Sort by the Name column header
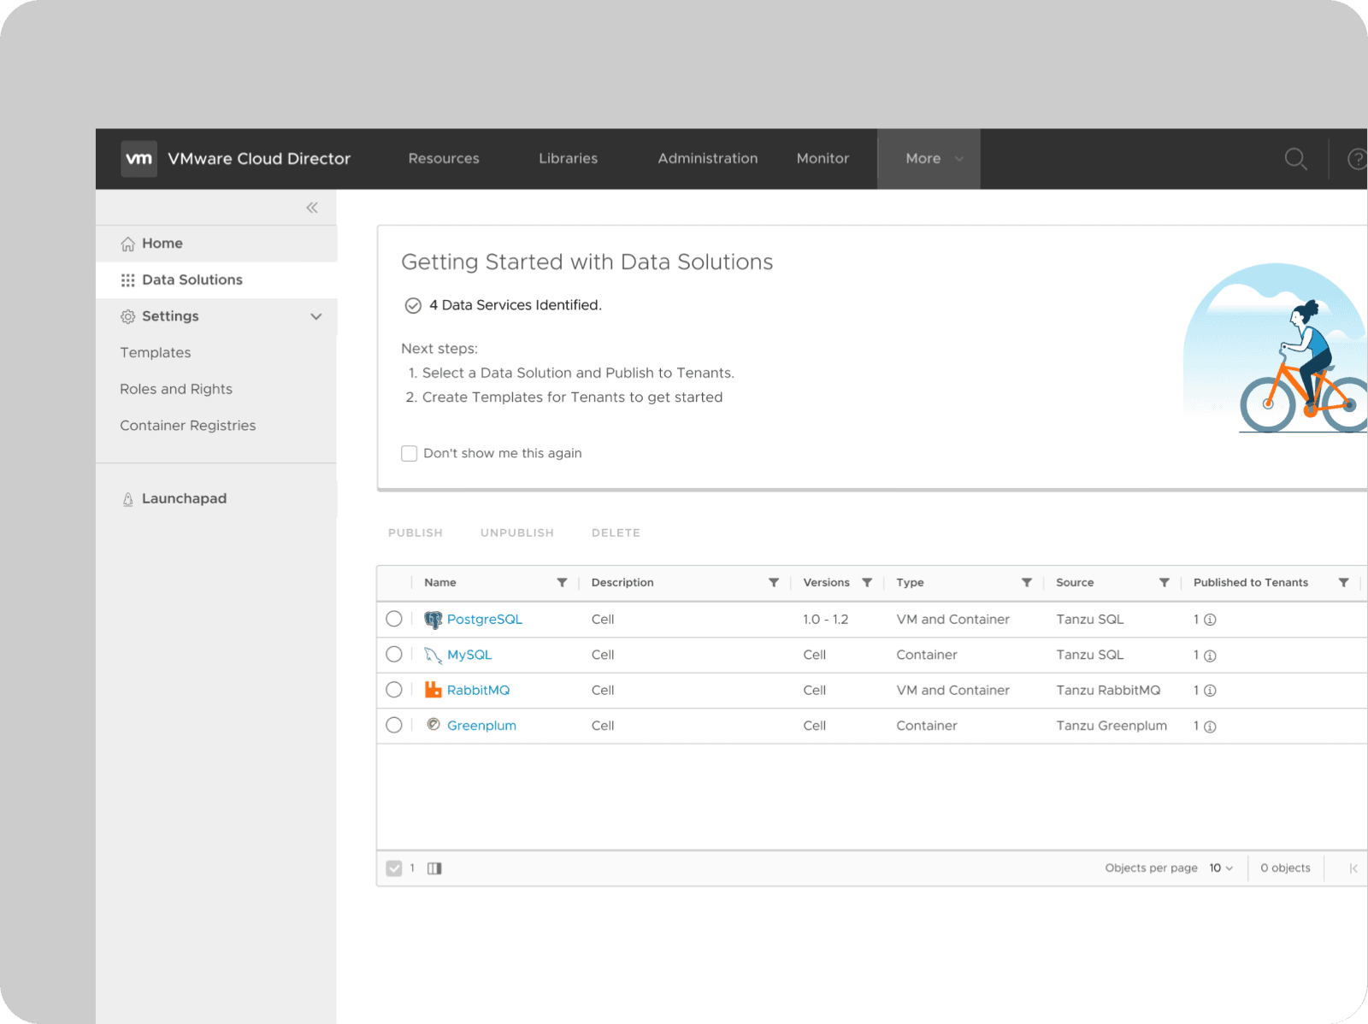 (x=440, y=583)
